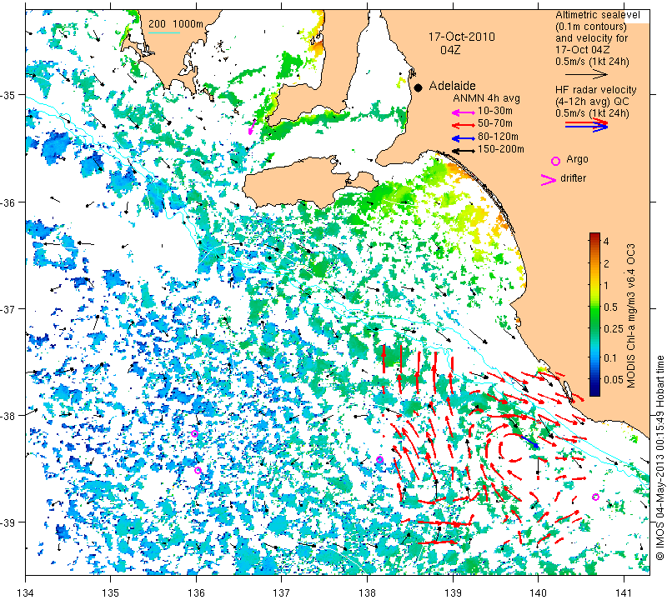Click the Argo float marker near 136E 38.5S
The width and height of the screenshot is (667, 600).
(x=198, y=470)
